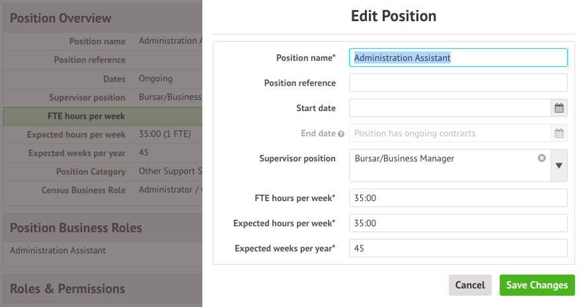The height and width of the screenshot is (307, 581).
Task: Edit the Expected hours per week field
Action: 457,223
